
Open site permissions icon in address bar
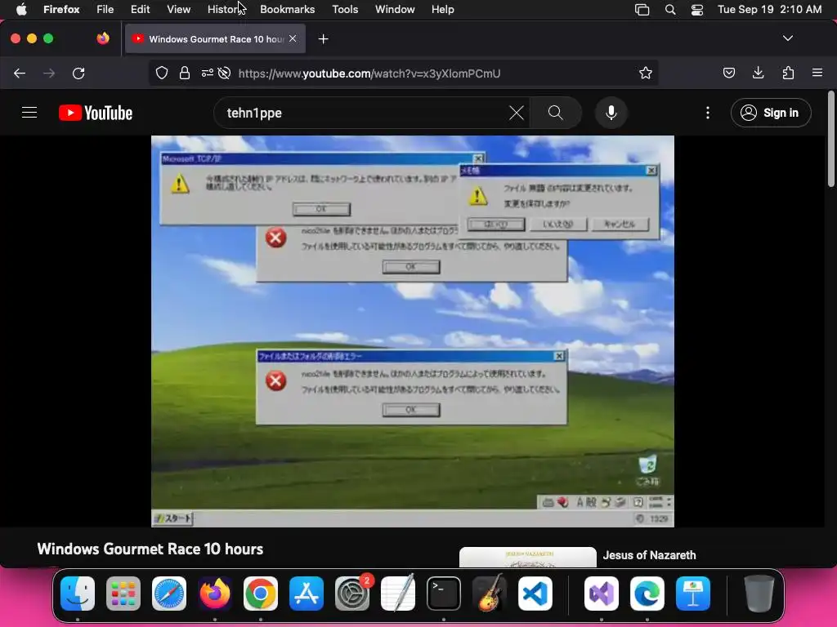[207, 73]
